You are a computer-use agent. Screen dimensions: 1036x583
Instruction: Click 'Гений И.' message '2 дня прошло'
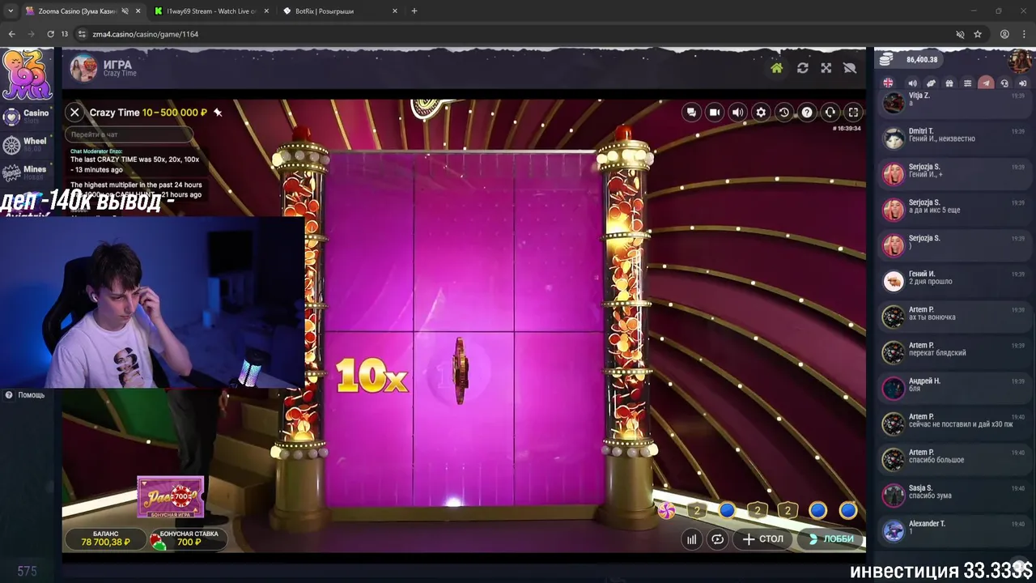click(953, 281)
